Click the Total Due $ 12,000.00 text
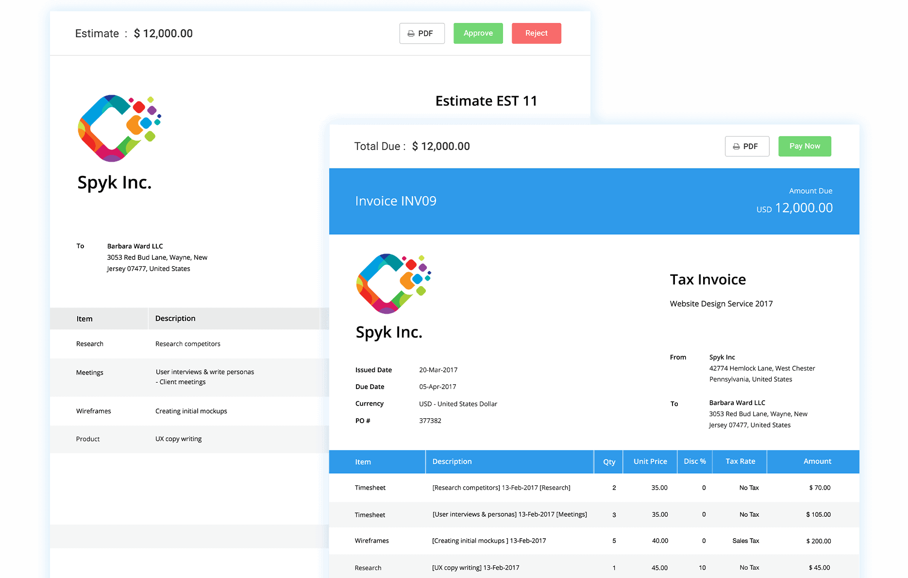 [412, 146]
